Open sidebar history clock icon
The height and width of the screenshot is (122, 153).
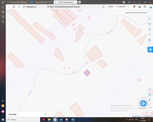click(x=3, y=7)
